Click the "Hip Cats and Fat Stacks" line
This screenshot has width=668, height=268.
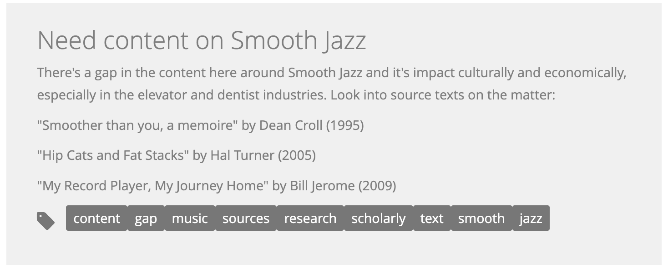point(177,155)
